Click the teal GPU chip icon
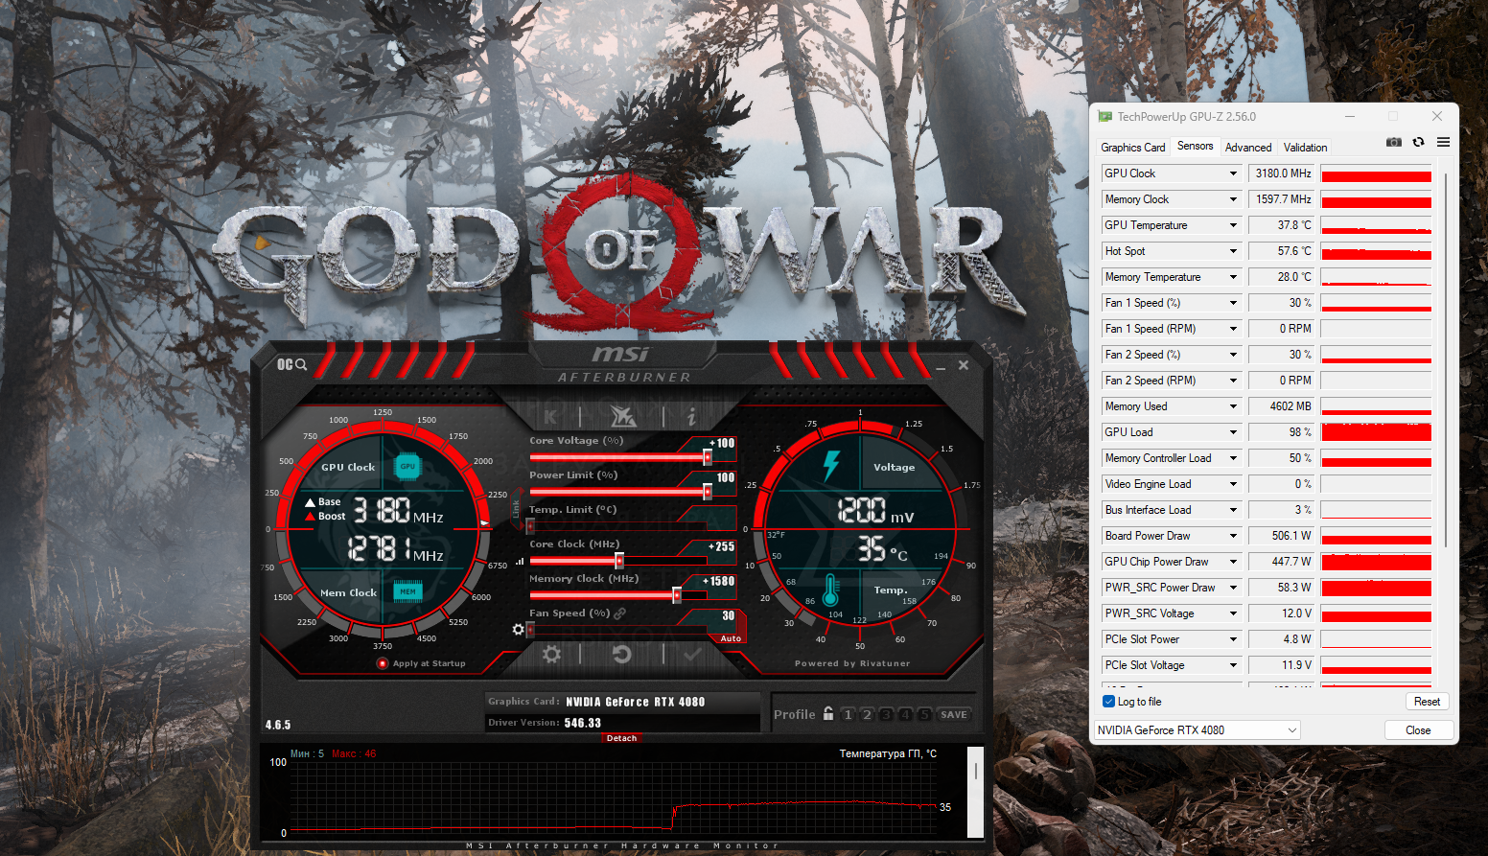Screen dimensions: 1488x856 407,467
